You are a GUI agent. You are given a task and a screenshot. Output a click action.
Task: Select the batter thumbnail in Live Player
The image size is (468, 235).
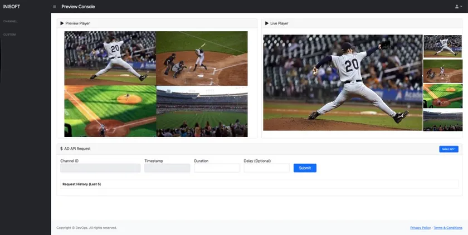(442, 71)
